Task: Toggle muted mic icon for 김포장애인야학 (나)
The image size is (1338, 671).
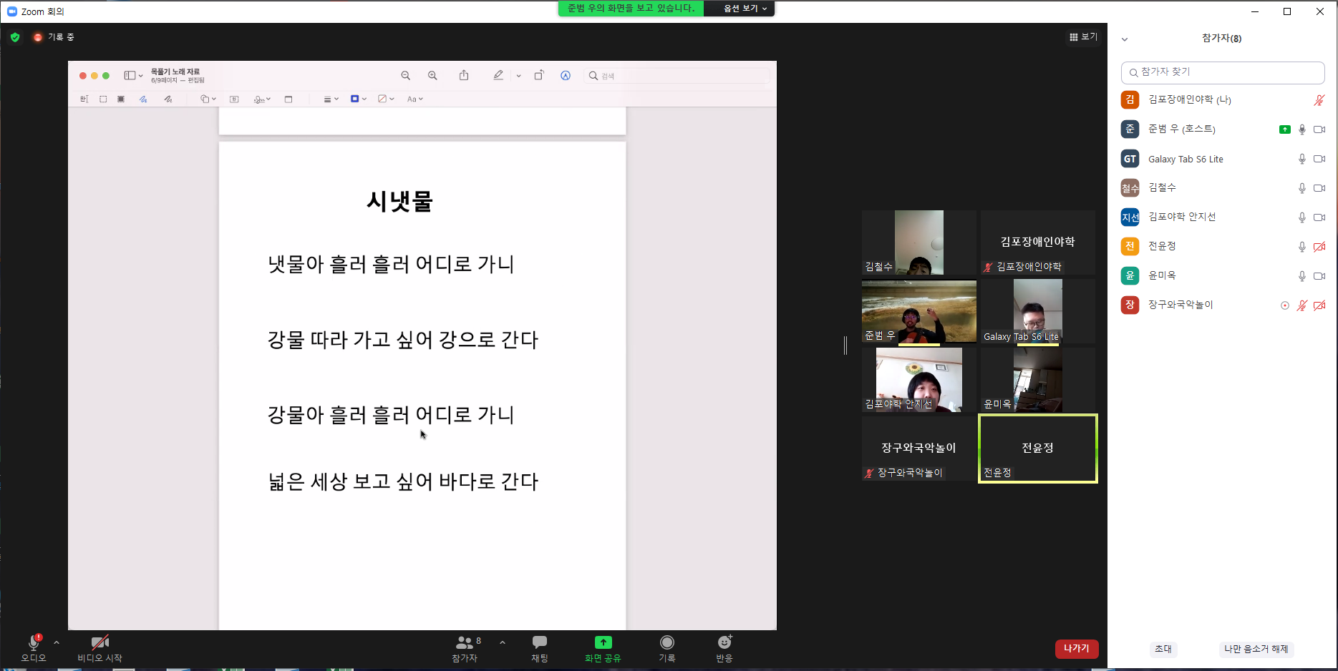Action: tap(1319, 100)
